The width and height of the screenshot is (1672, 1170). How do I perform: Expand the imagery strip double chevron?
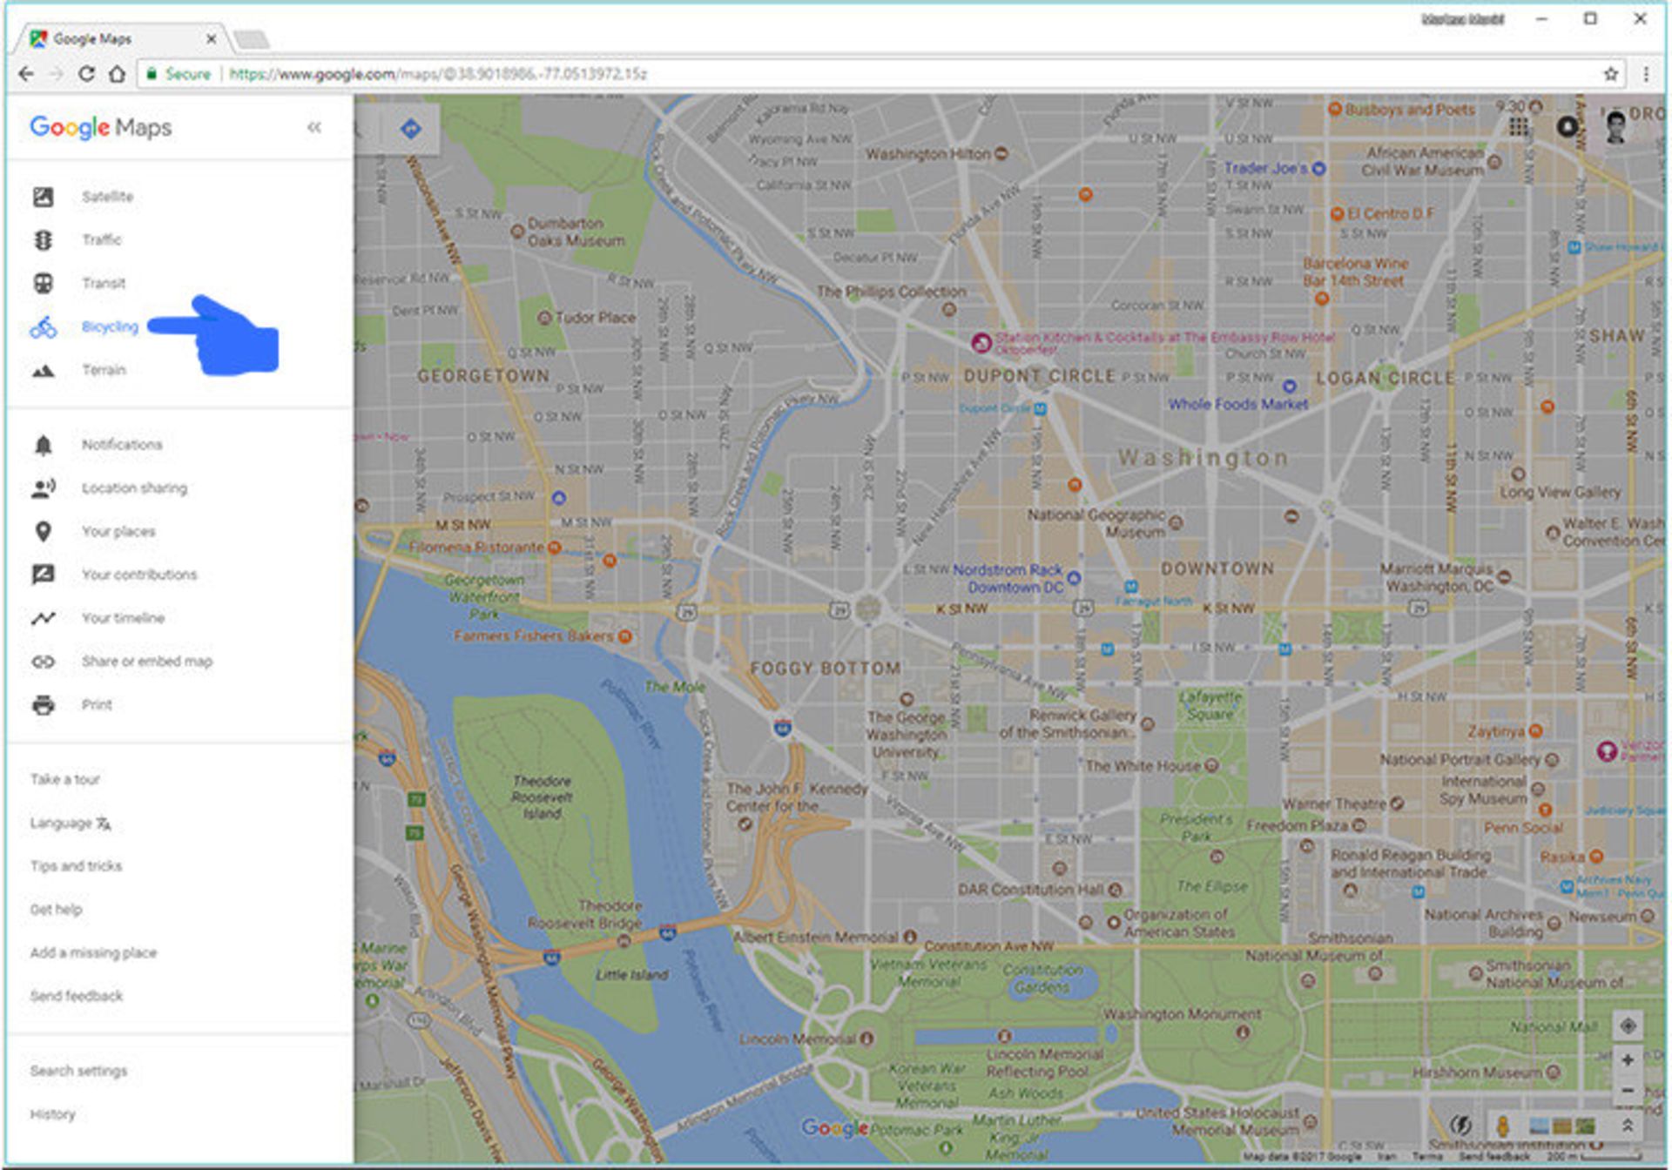1627,1126
